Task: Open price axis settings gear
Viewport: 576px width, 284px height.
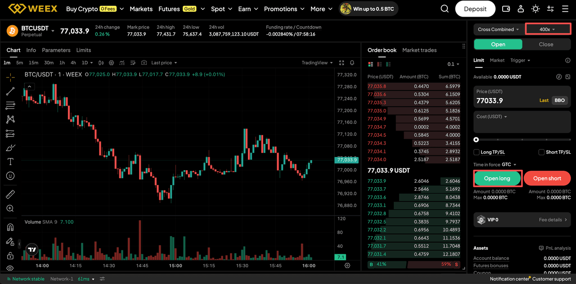Action: (347, 266)
